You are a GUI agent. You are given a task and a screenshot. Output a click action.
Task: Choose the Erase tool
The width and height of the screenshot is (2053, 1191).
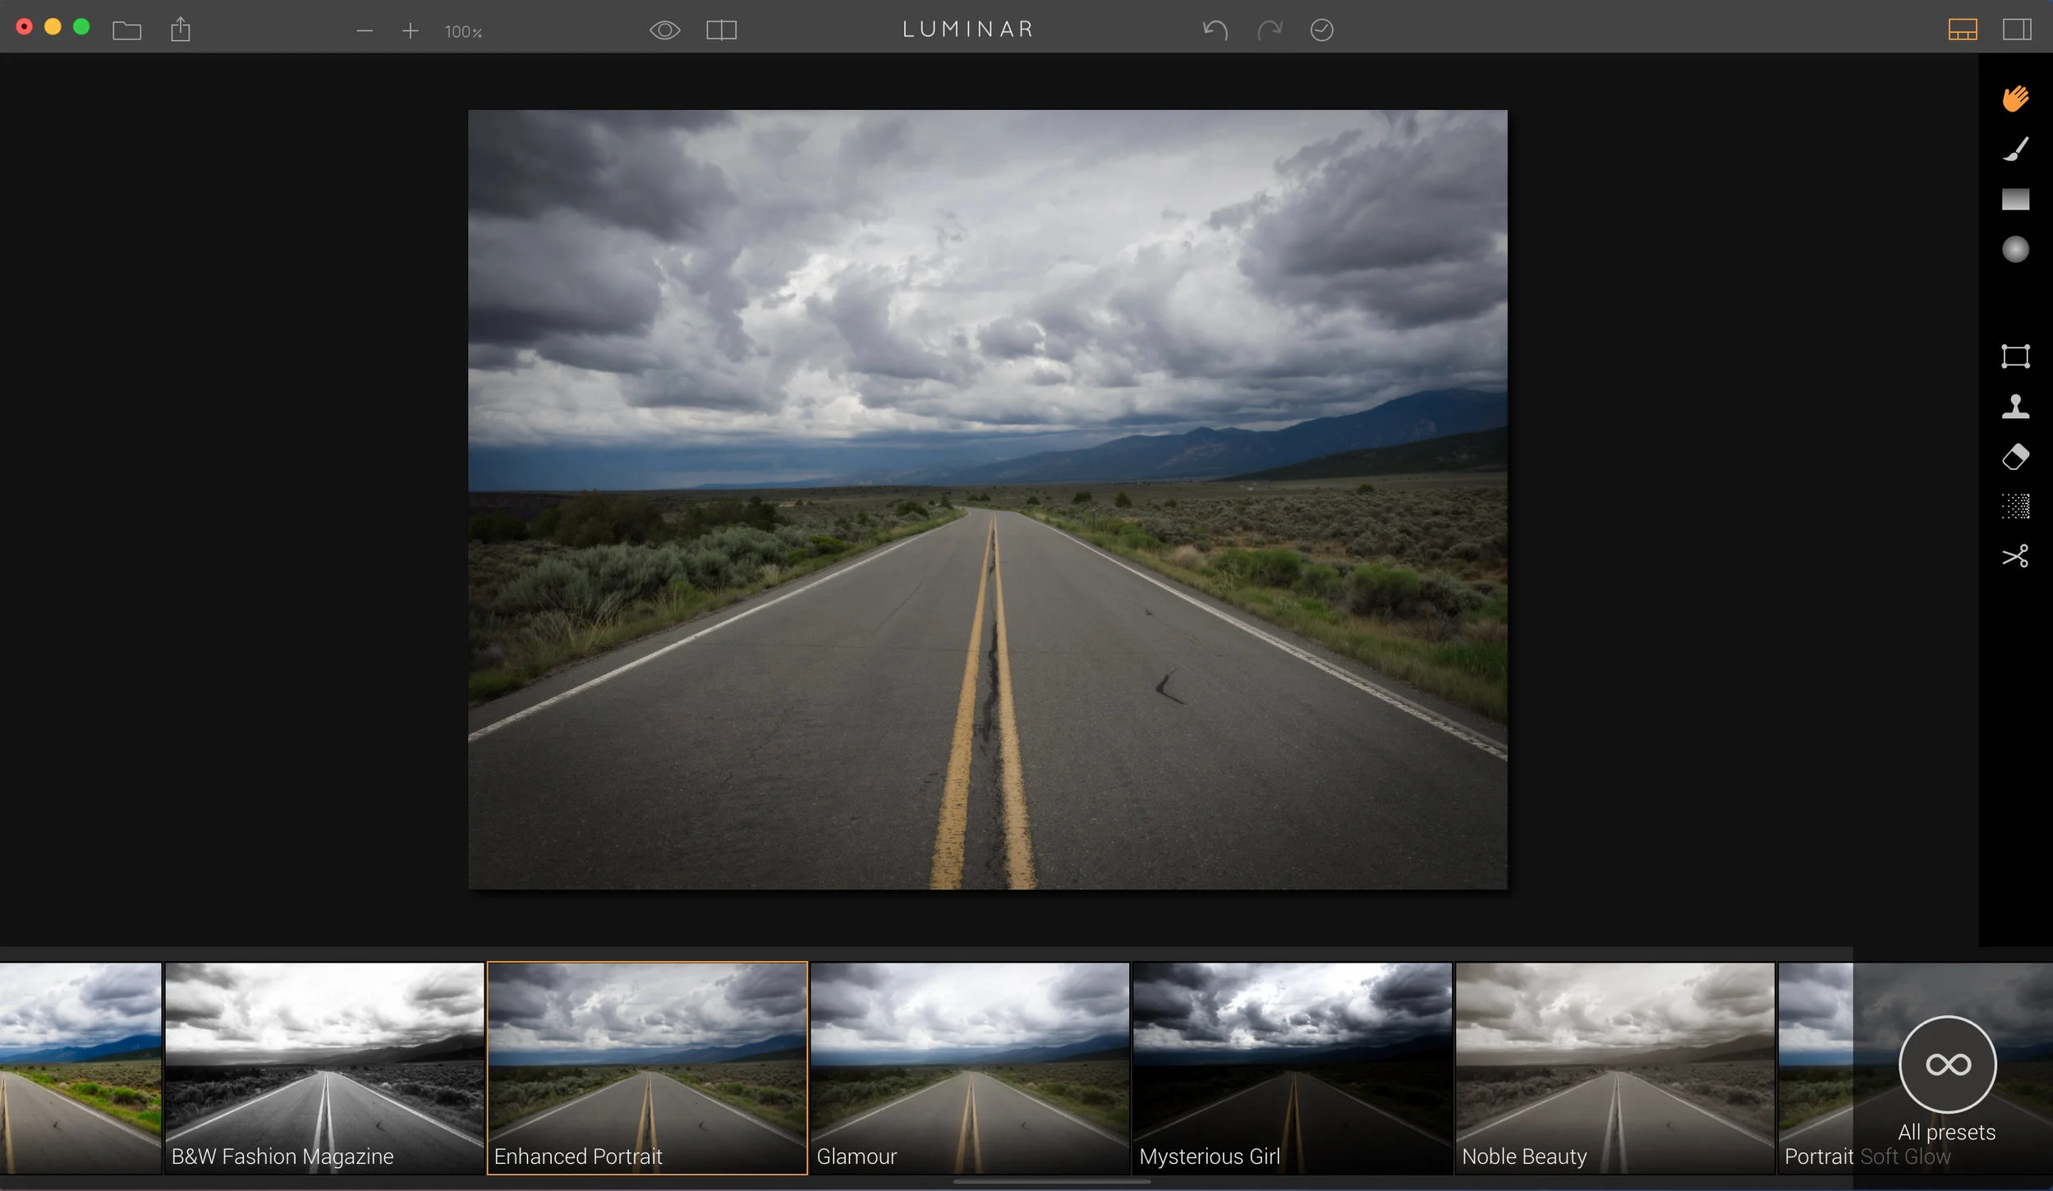coord(2015,457)
